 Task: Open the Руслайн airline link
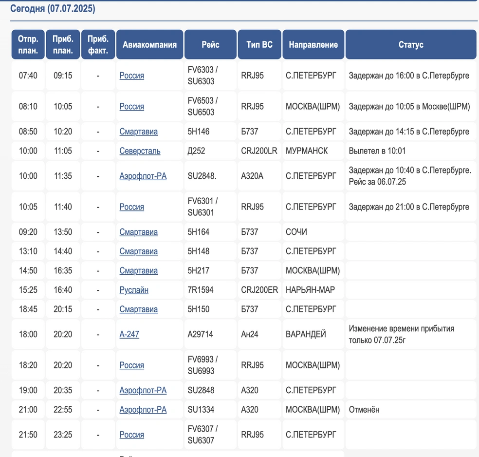coord(134,290)
